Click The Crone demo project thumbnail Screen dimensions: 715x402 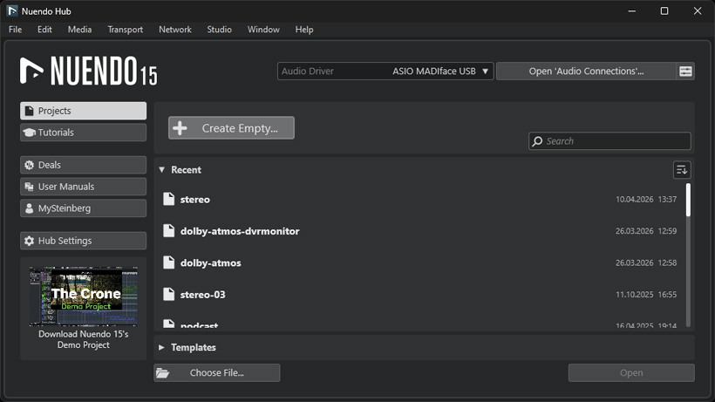coord(84,296)
